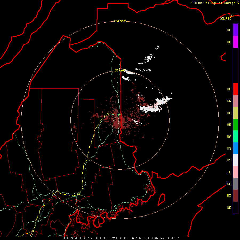Click the RA light-green legend swatch
Screen dimensions: 240x240
coord(235,137)
